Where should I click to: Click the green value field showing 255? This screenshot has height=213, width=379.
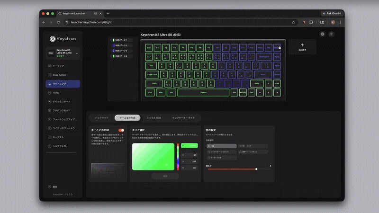pos(189,161)
